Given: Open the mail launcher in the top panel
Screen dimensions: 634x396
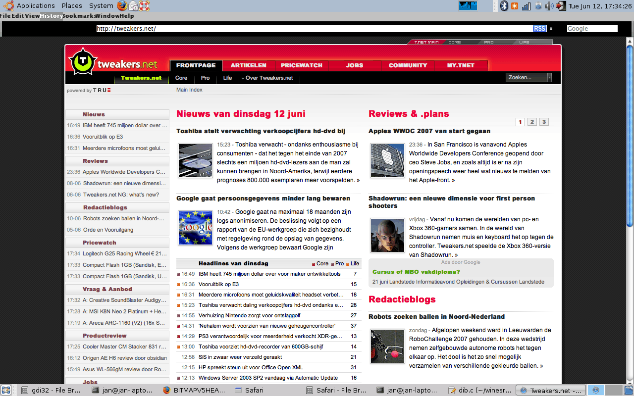Looking at the screenshot, I should [133, 6].
